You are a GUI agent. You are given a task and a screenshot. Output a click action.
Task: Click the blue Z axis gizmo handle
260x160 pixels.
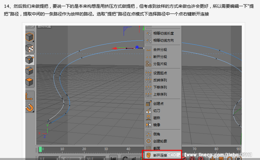point(137,47)
